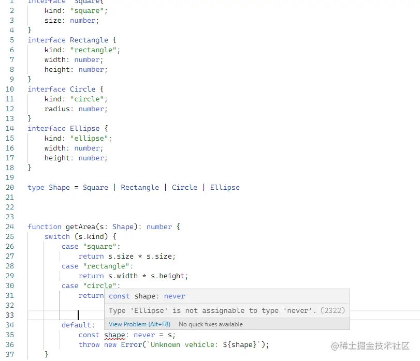Viewport: 420px width, 361px height.
Task: Open View Problem (Alt+F8) link
Action: click(139, 324)
